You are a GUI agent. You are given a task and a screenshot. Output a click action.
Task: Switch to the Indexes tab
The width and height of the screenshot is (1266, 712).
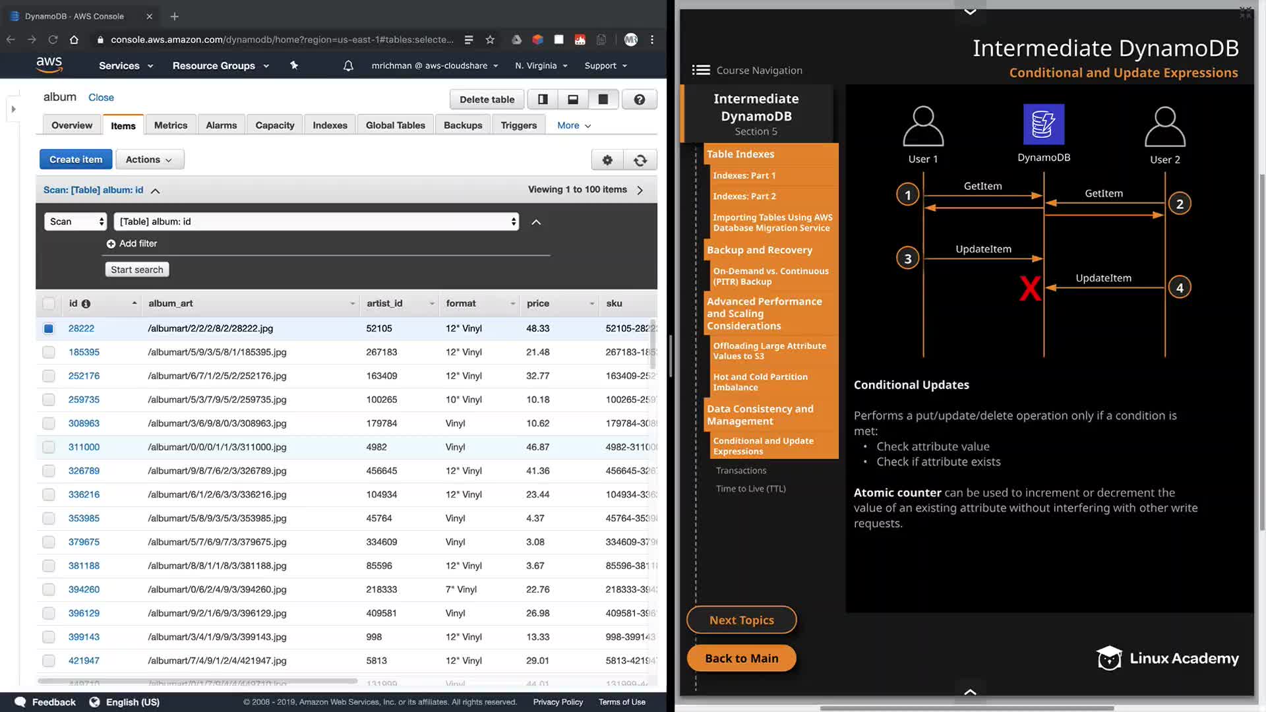point(330,125)
